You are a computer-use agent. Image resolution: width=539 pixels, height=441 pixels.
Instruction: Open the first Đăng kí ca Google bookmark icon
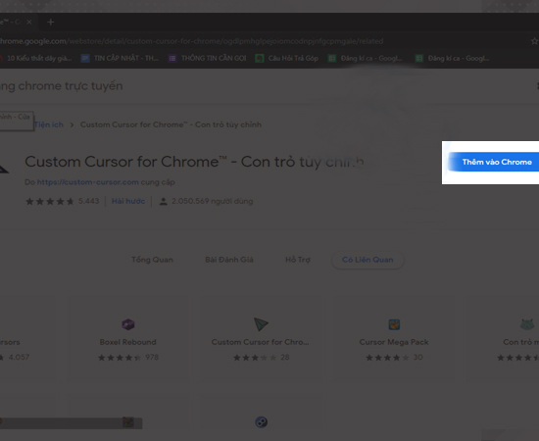pos(331,59)
